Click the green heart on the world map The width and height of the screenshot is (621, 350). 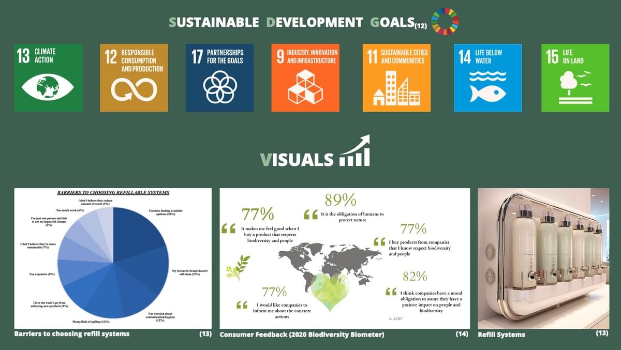pyautogui.click(x=331, y=293)
